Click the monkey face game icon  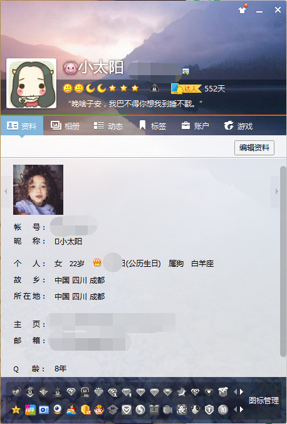[99, 410]
